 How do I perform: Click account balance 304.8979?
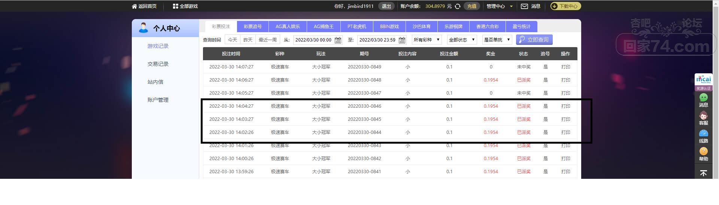[x=435, y=6]
